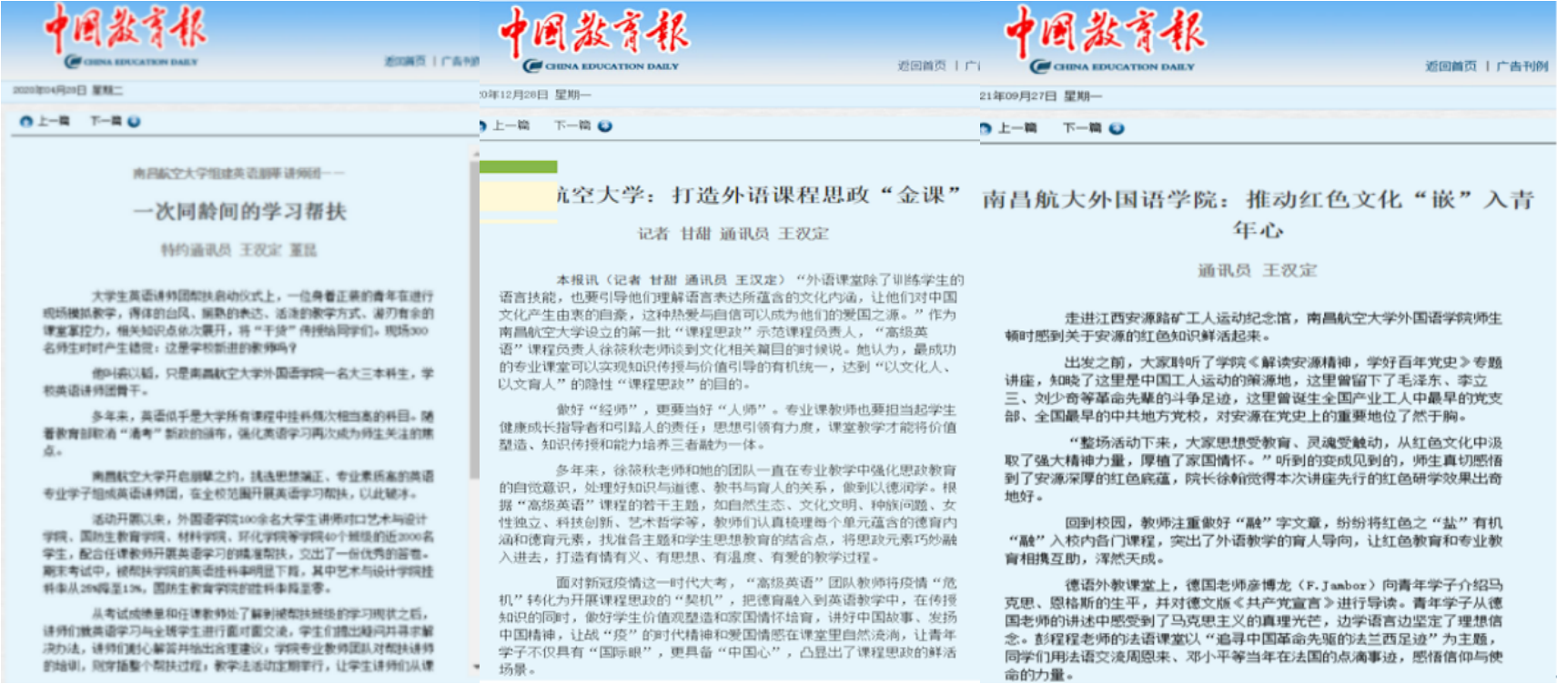This screenshot has height=684, width=1557.
Task: Click the green bar above middle headline
Action: (x=519, y=166)
